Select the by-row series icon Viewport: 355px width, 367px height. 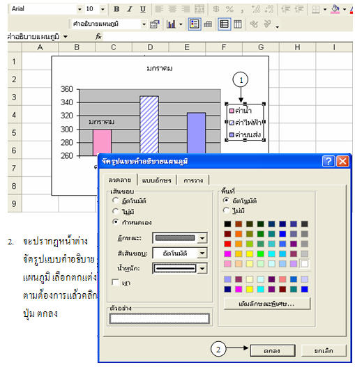click(x=224, y=24)
